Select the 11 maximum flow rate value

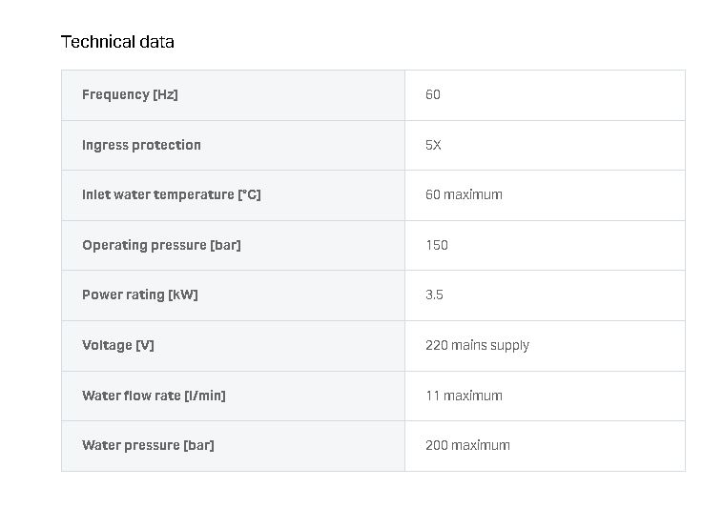(x=464, y=396)
